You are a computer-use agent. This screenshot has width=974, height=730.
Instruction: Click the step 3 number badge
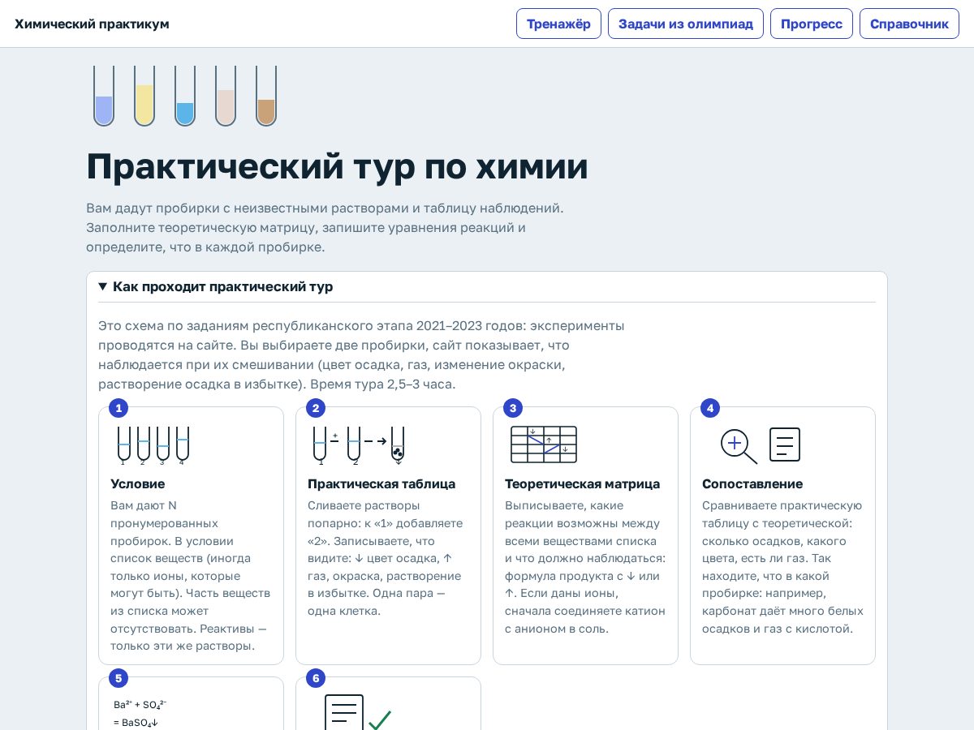513,408
